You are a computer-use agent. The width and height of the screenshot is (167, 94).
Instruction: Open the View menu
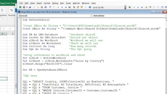tap(32, 3)
